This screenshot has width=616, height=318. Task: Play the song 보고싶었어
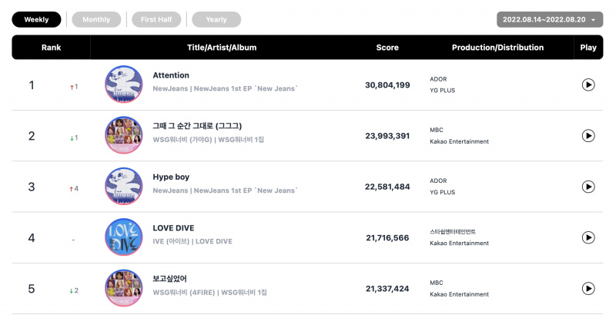(x=588, y=289)
